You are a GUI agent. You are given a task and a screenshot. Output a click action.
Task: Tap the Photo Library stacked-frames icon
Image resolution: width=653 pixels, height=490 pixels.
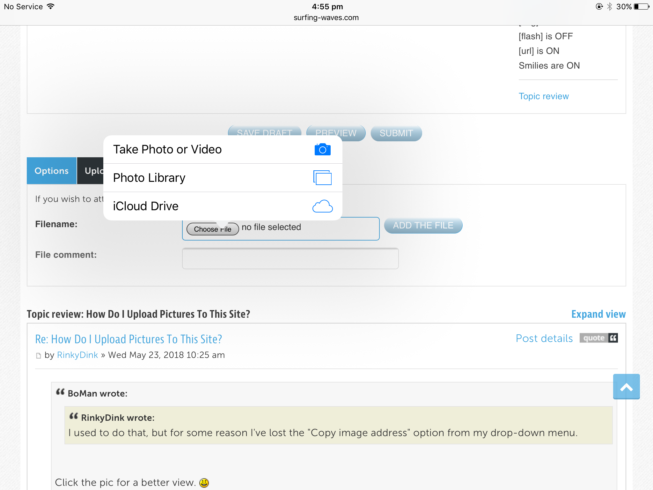322,178
